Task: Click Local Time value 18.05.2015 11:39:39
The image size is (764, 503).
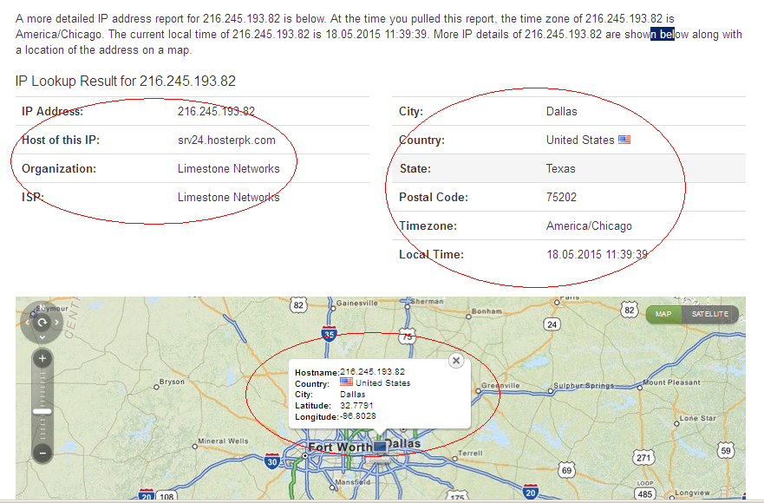Action: click(597, 254)
